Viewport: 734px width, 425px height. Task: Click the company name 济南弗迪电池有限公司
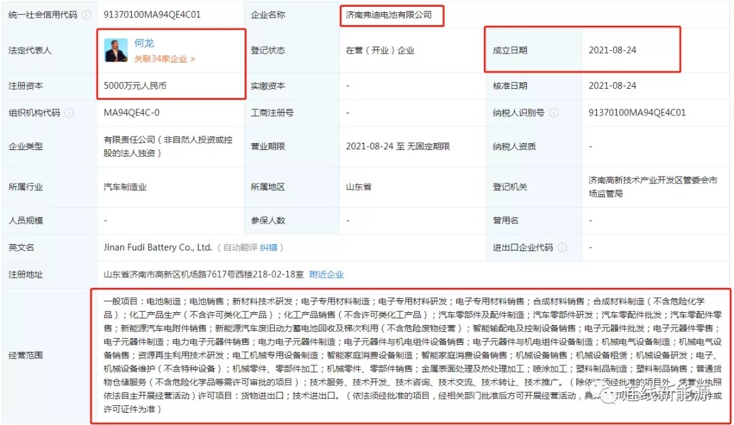tap(389, 14)
